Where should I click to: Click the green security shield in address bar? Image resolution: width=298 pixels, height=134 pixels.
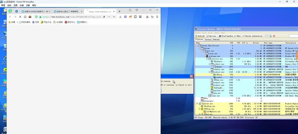tap(37, 17)
